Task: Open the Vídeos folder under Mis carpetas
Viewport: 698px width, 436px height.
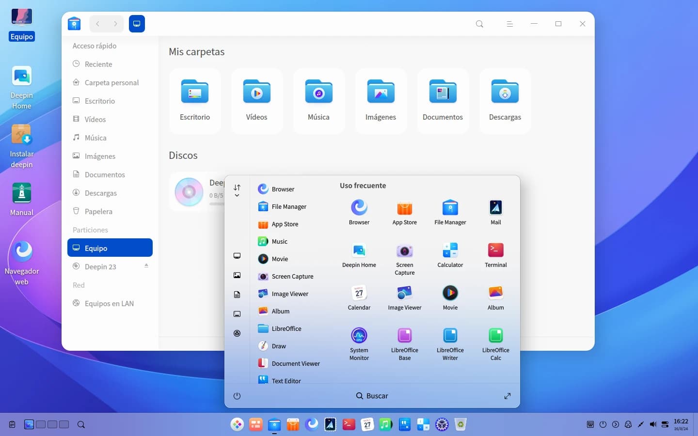Action: point(257,101)
